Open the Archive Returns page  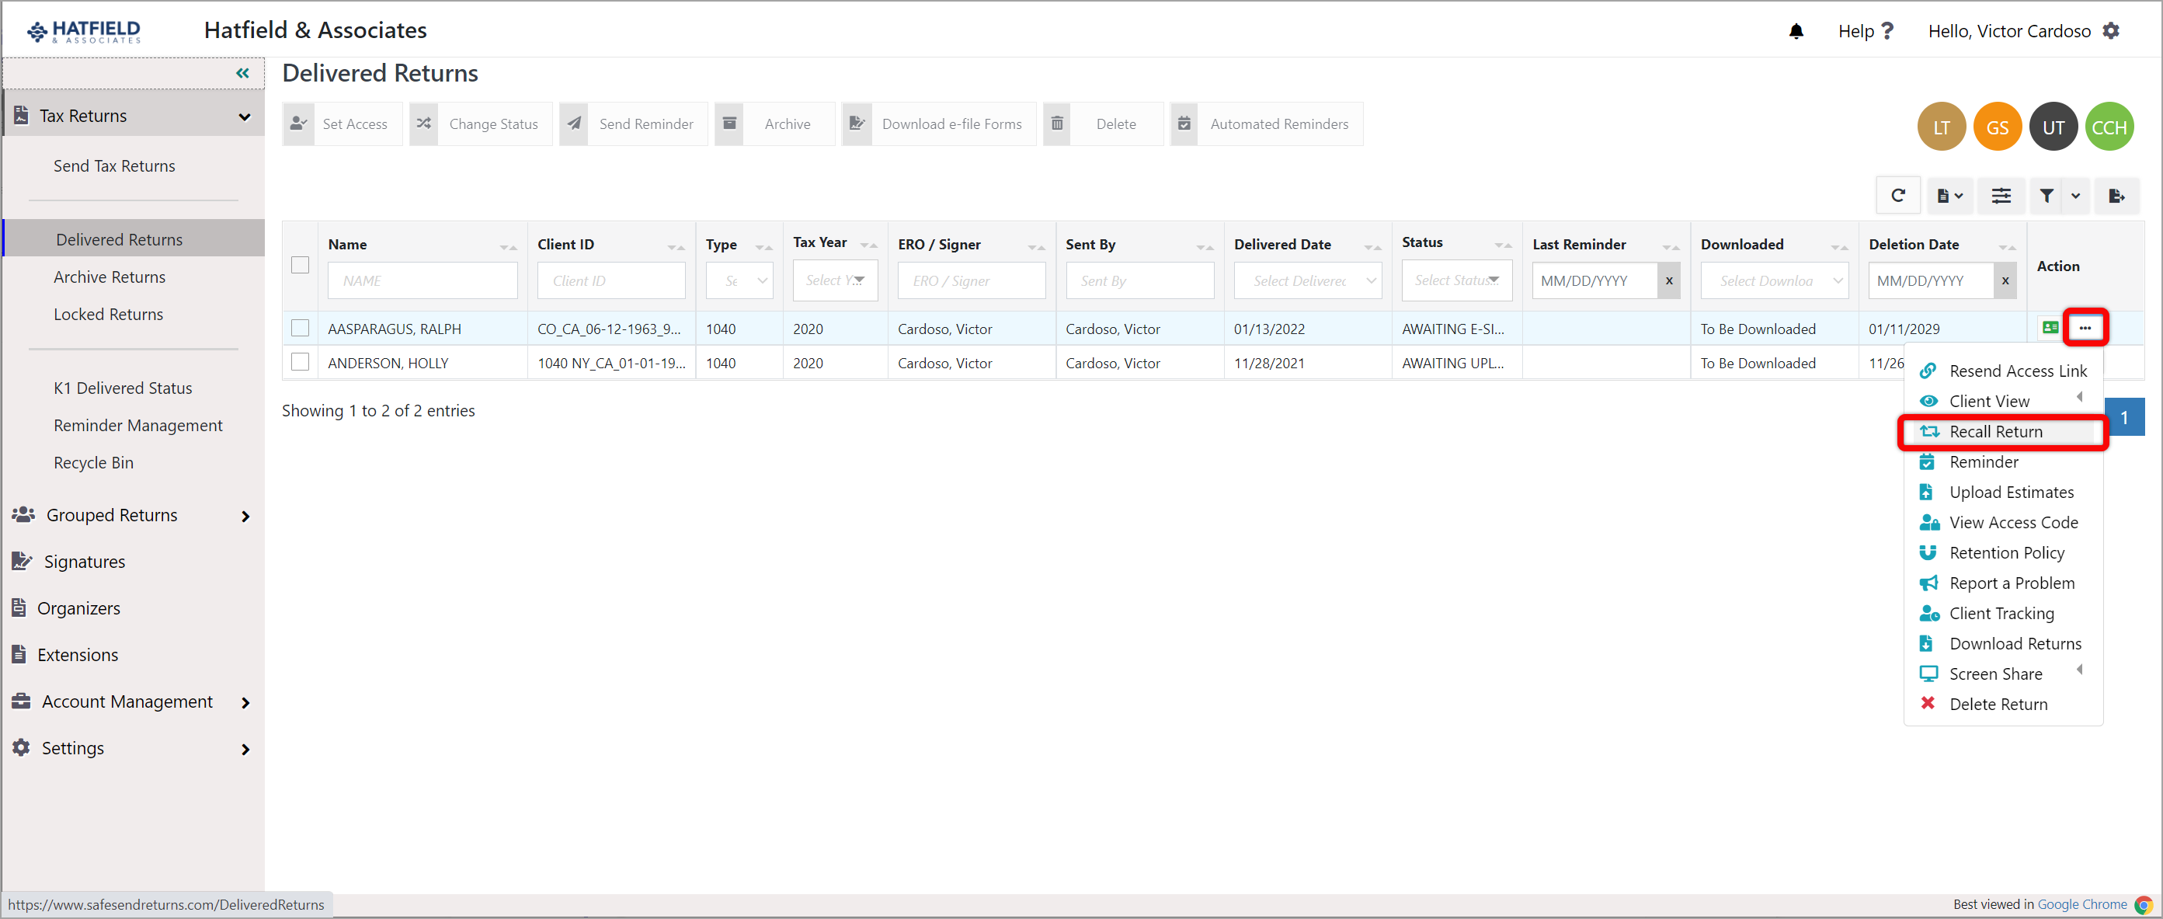110,277
